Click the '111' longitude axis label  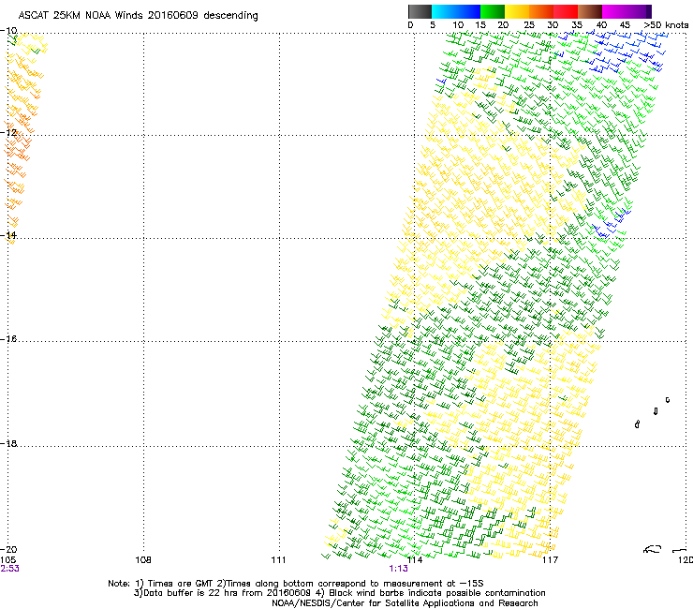pos(279,560)
